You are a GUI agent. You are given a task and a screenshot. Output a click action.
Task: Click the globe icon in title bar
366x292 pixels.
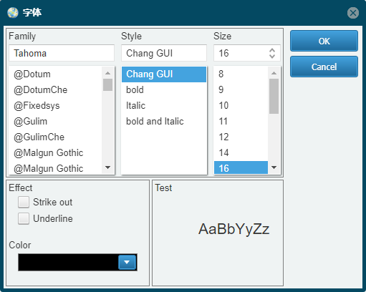13,13
